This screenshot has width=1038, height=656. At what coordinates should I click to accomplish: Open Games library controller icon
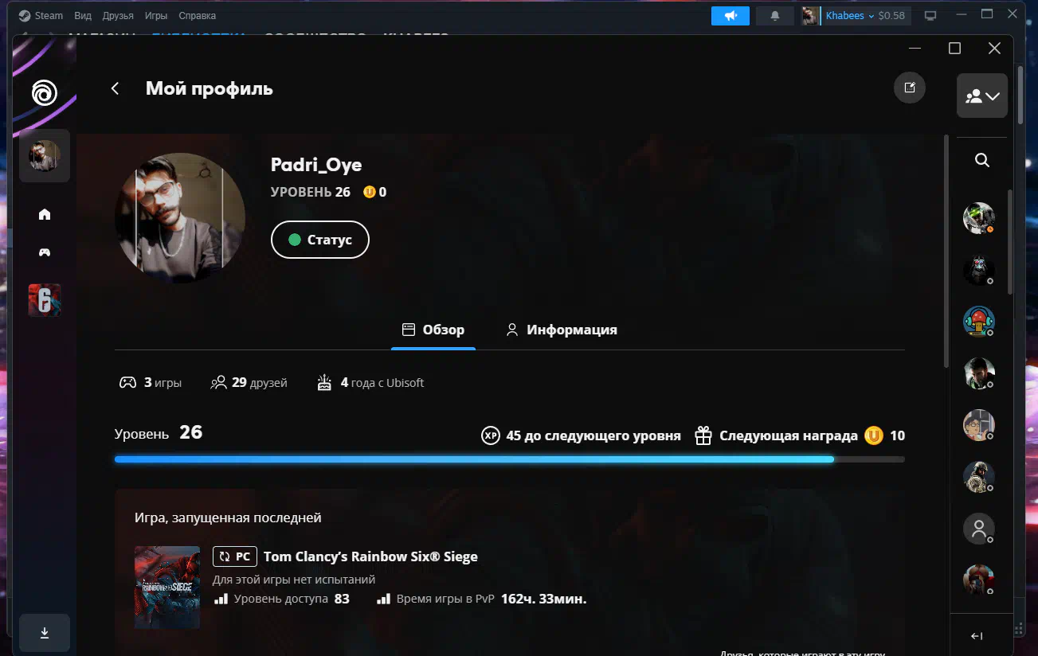point(45,252)
